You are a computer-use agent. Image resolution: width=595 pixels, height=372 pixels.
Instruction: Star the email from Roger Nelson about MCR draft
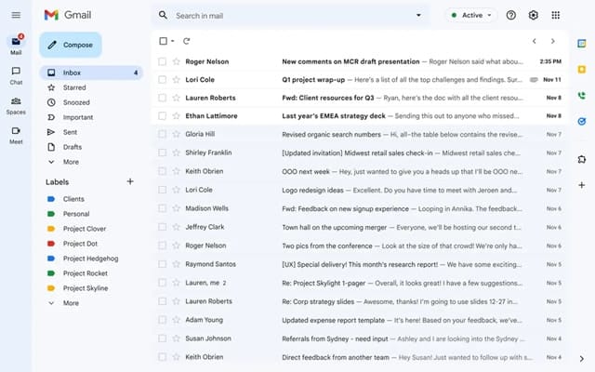(176, 61)
